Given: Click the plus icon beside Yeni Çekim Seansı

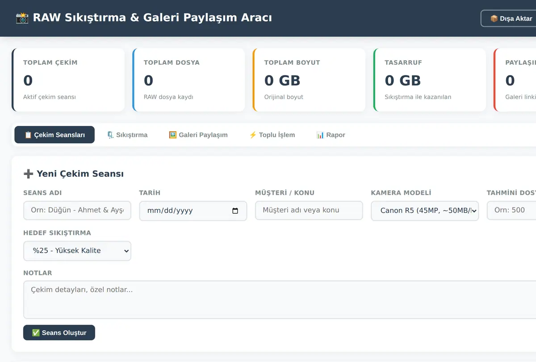Looking at the screenshot, I should click(x=28, y=174).
